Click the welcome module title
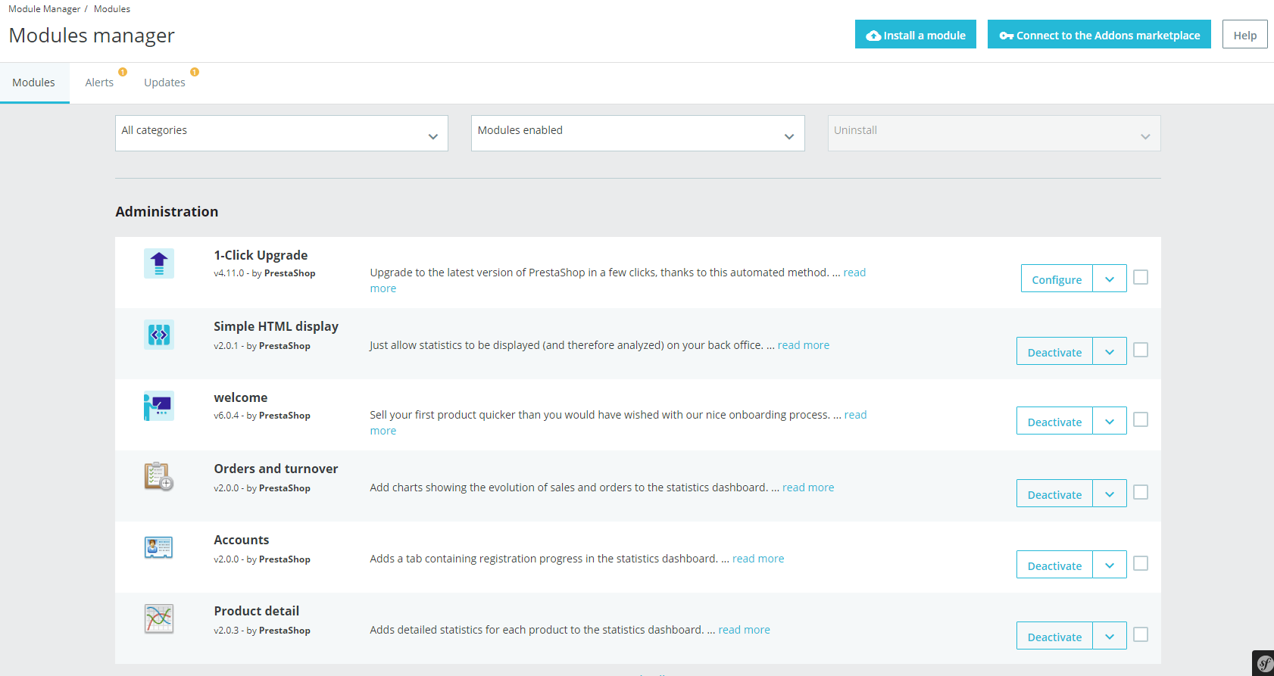 (x=241, y=397)
